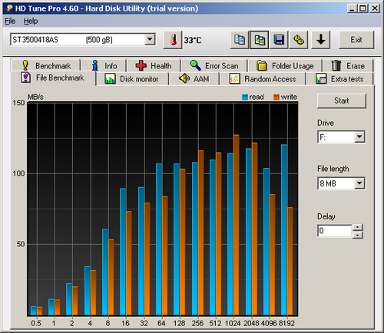This screenshot has height=333, width=384.
Task: Open the Folder Usage tab
Action: tap(285, 66)
